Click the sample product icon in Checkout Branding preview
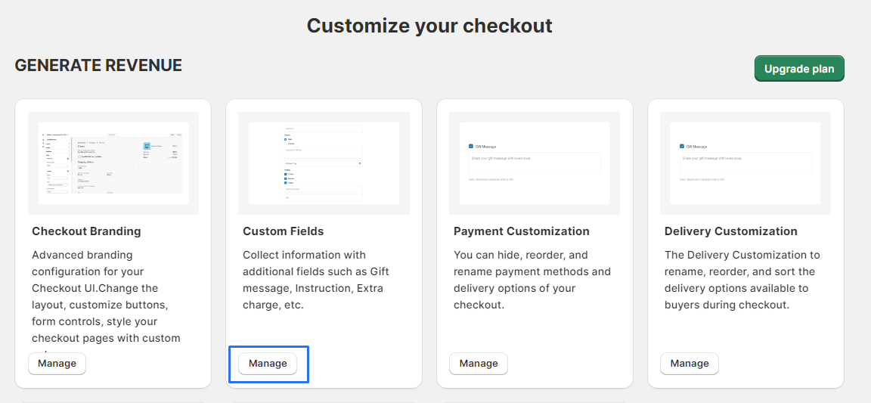The height and width of the screenshot is (403, 871). coord(148,147)
